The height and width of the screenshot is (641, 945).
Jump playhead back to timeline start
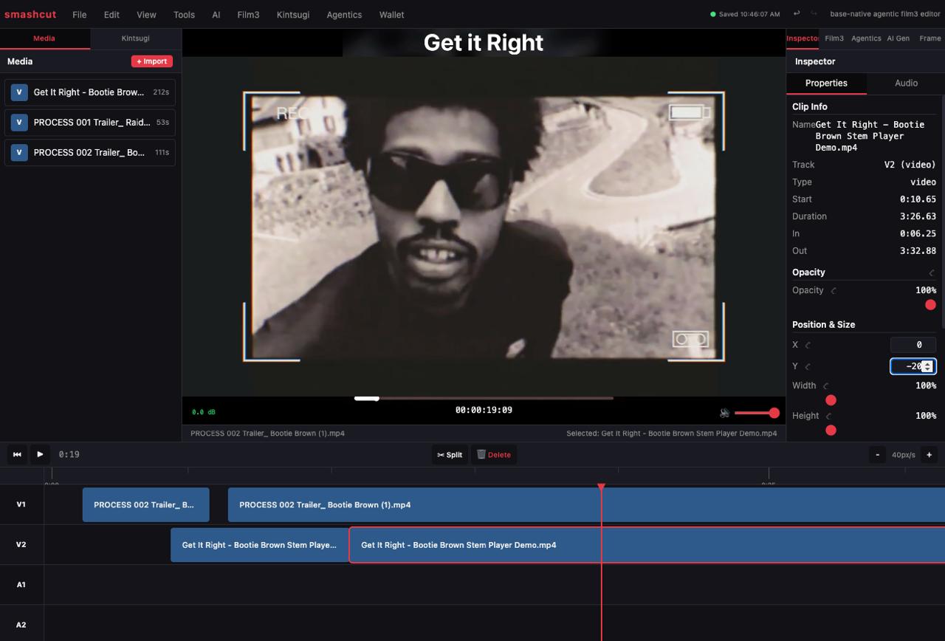(x=17, y=454)
